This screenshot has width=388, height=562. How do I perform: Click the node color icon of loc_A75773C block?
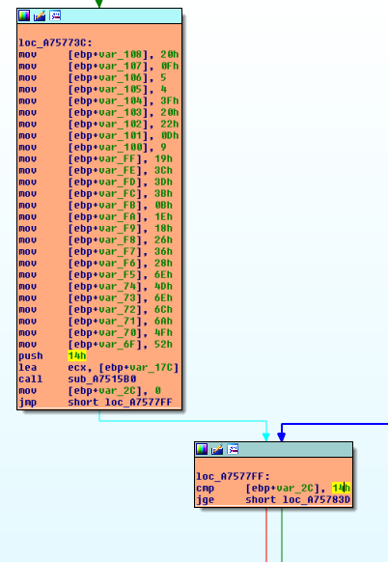click(24, 15)
